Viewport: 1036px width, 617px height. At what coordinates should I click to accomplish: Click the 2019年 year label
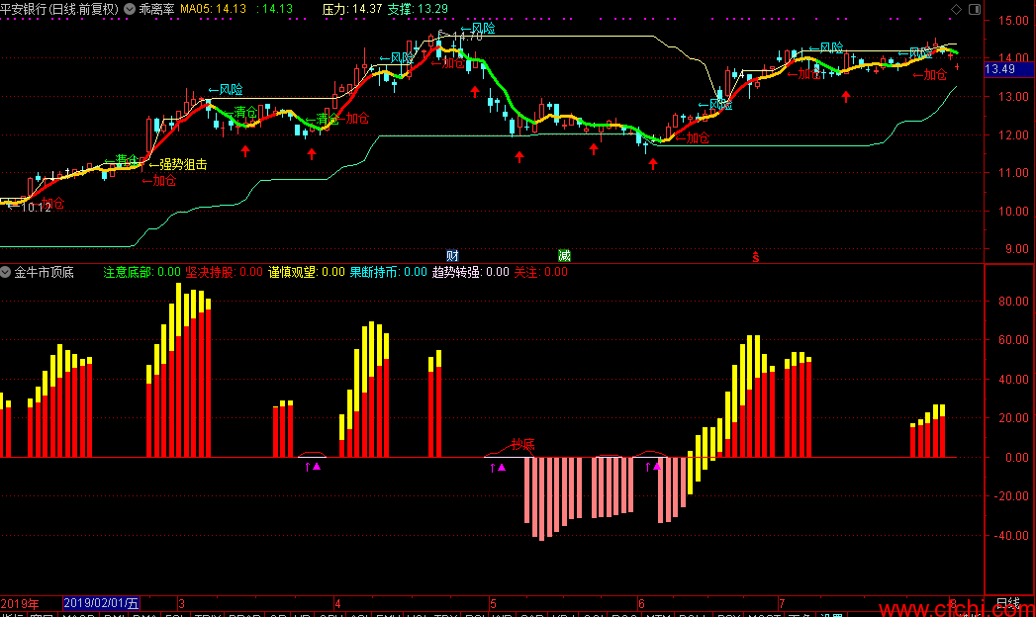coord(20,603)
